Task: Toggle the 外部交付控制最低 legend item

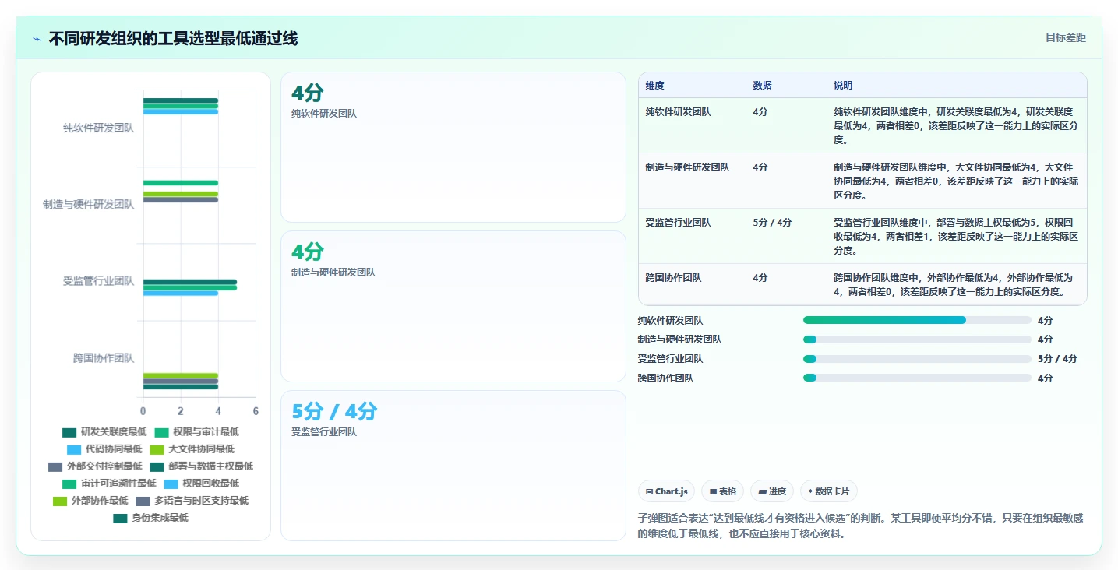Action: 95,466
